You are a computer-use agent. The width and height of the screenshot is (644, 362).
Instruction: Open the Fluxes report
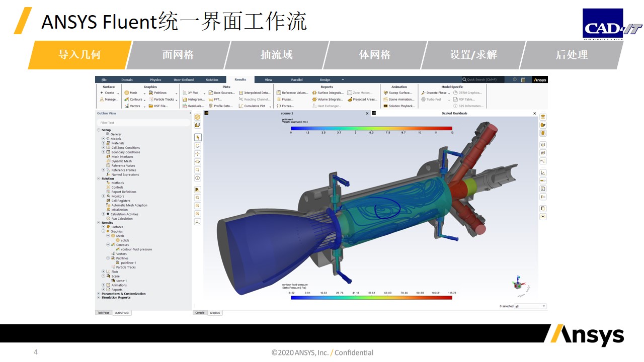tap(285, 100)
